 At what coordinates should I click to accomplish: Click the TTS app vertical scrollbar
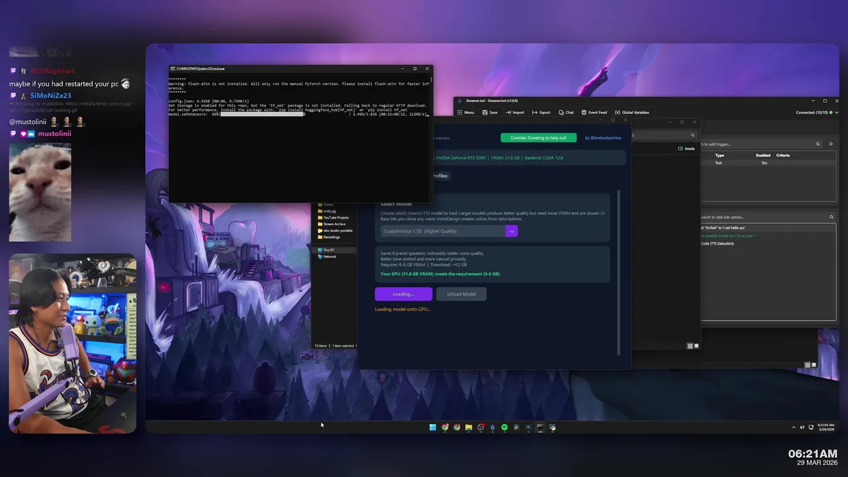[620, 272]
